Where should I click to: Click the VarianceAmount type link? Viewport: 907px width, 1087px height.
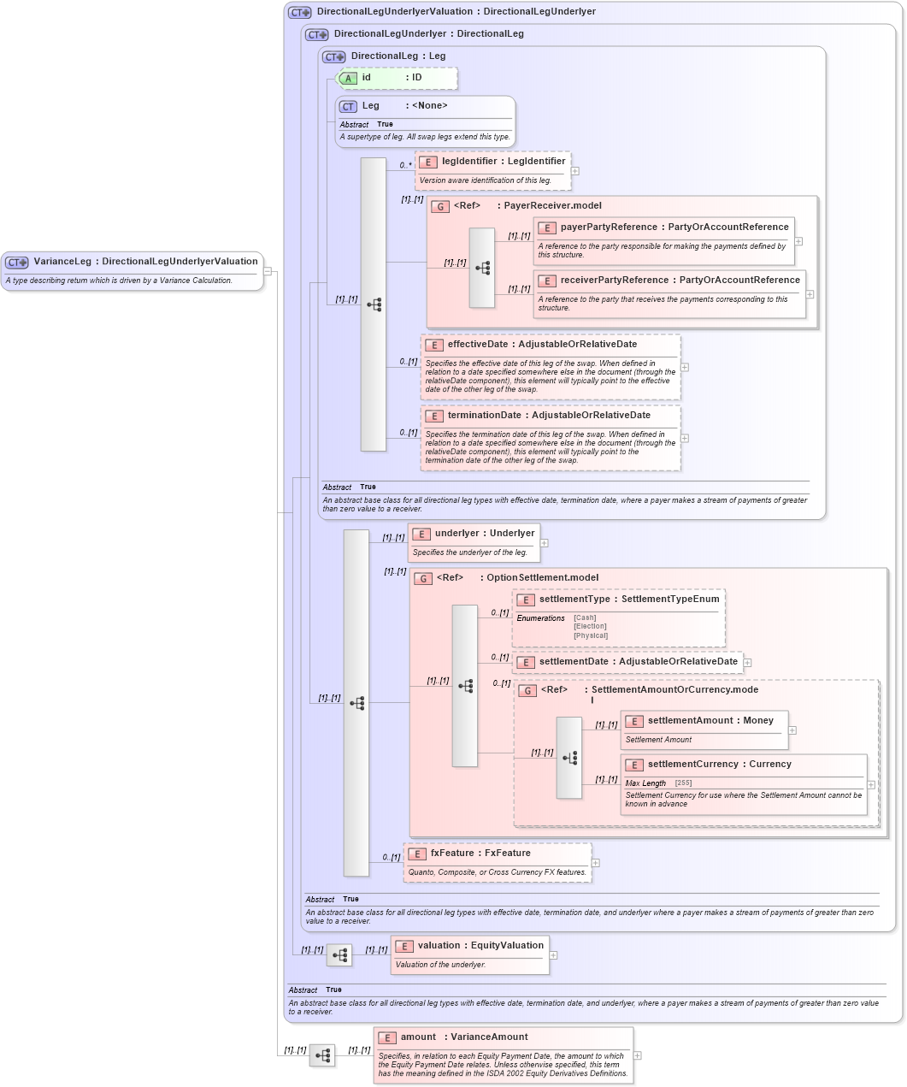tap(490, 1037)
